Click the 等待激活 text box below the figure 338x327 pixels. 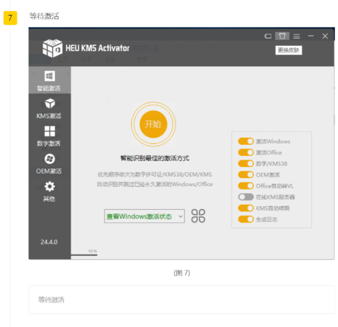pyautogui.click(x=181, y=300)
